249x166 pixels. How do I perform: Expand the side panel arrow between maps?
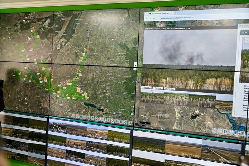[x=135, y=65]
